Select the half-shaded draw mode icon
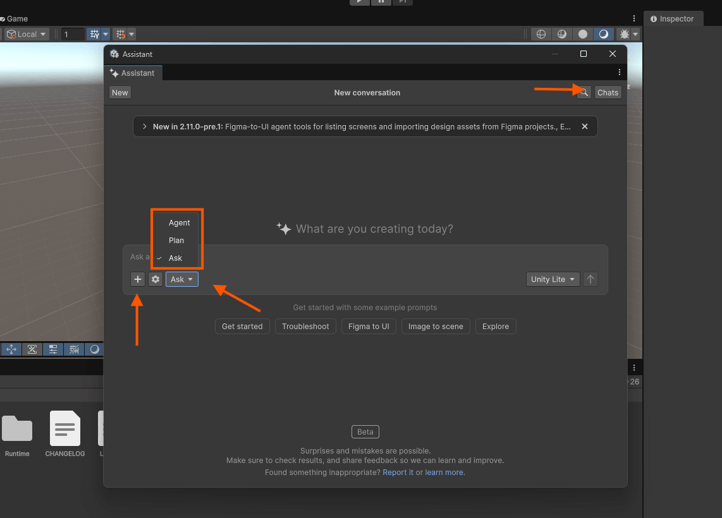 [x=562, y=34]
